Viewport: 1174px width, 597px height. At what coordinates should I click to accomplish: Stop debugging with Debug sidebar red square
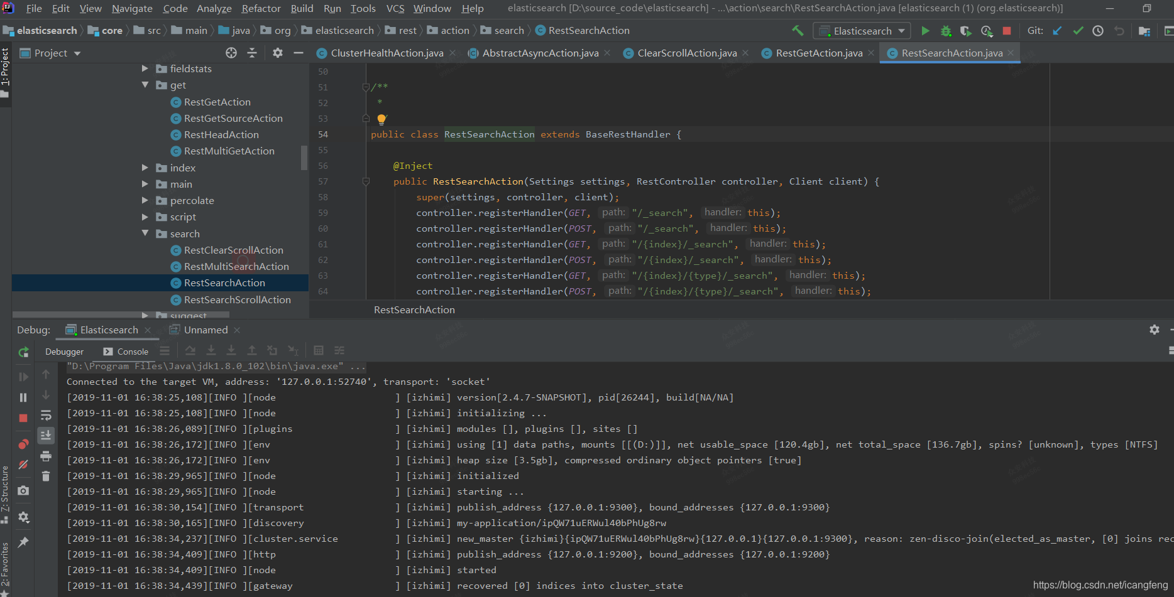(23, 418)
